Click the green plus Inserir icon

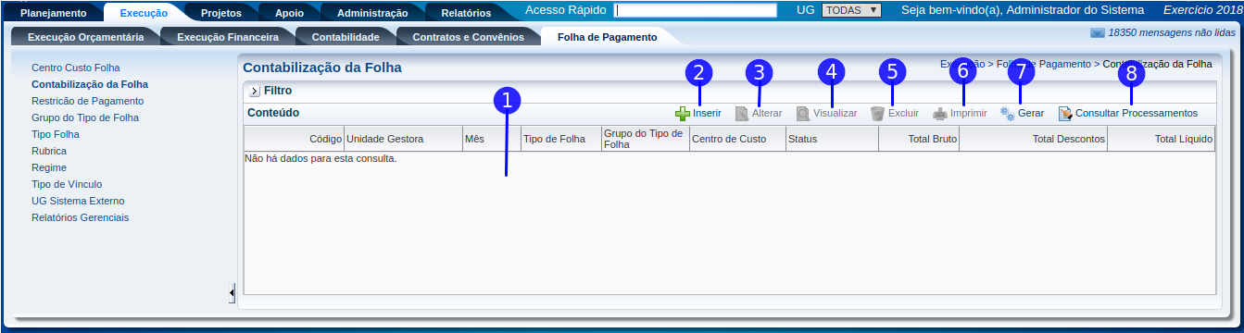(x=683, y=114)
